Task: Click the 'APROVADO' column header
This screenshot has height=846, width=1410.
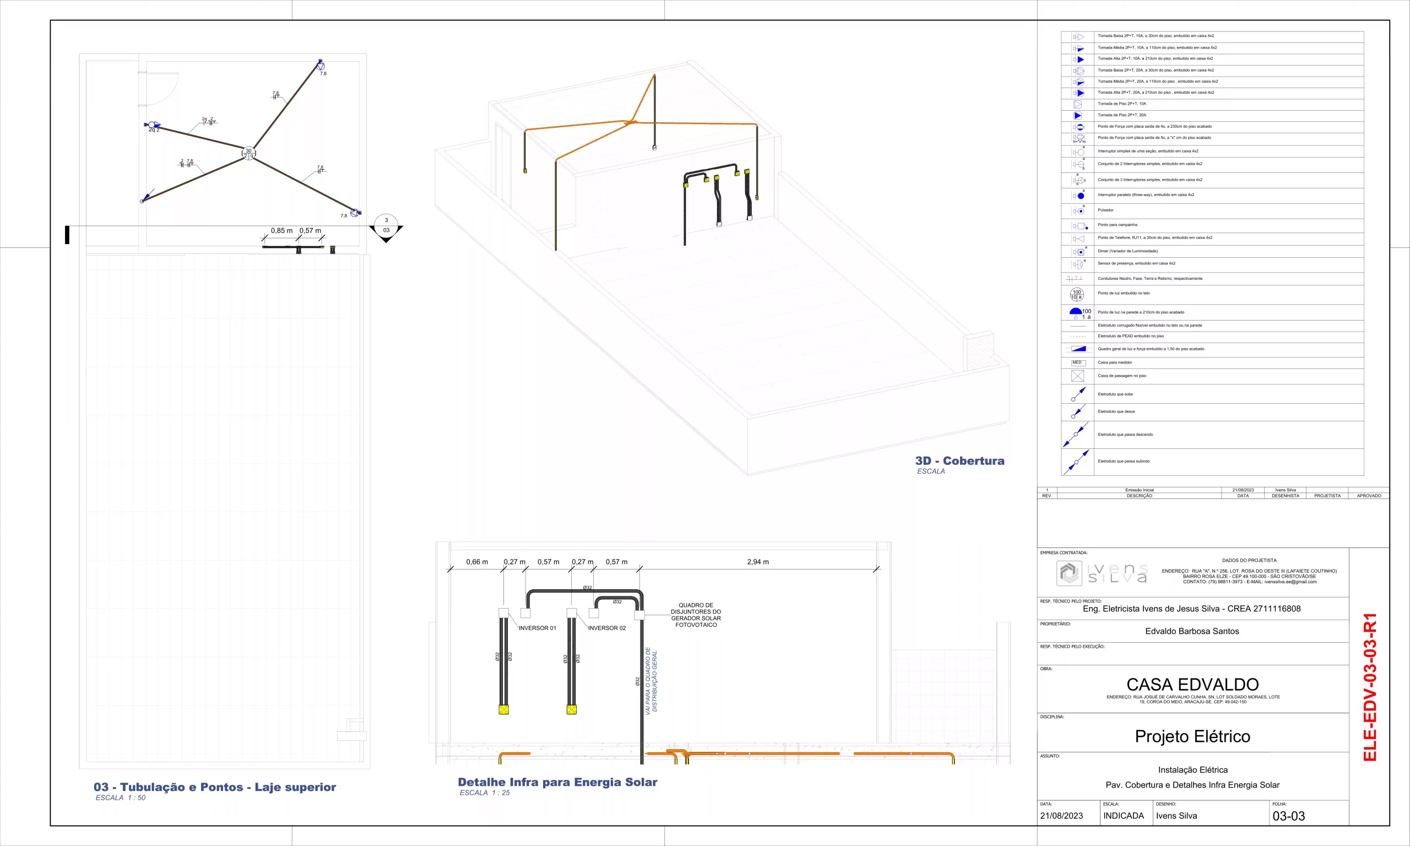Action: [x=1369, y=496]
